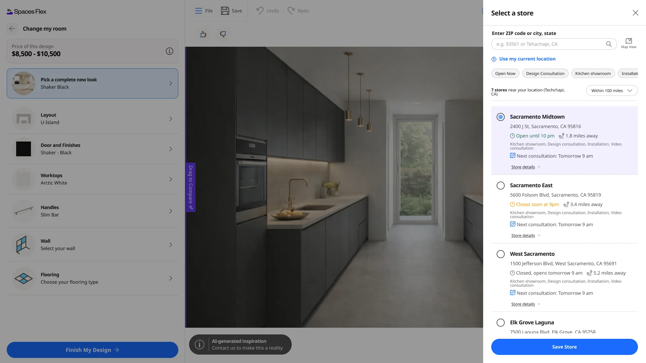The height and width of the screenshot is (363, 646).
Task: Click the Slim Bar handle thumbnail
Action: coord(24,211)
